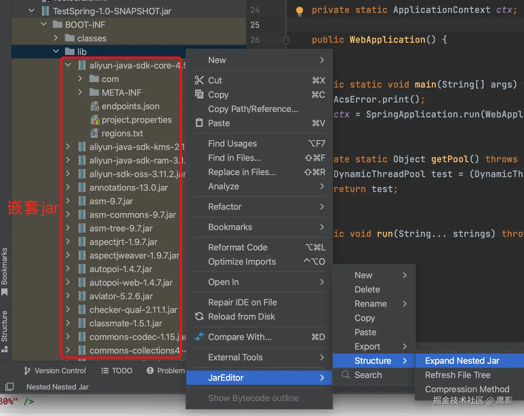Open Structure submenu in JarEditor
This screenshot has height=416, width=524.
tap(374, 361)
